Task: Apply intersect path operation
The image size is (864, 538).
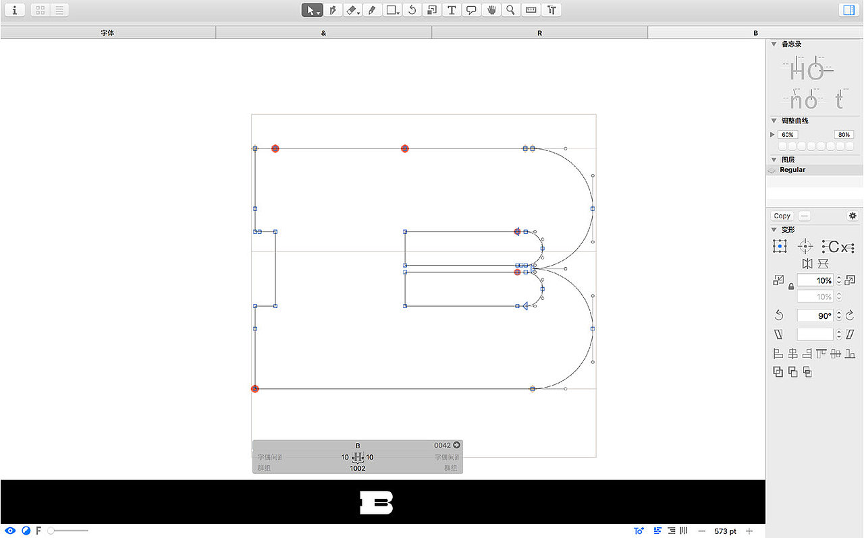Action: coord(807,371)
